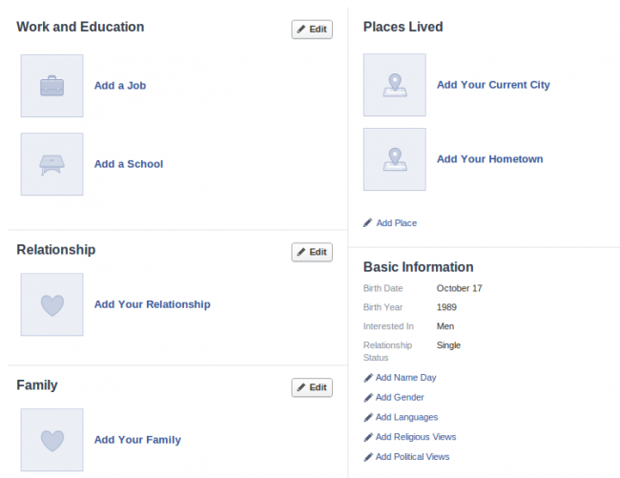Click the pencil icon beside Add Place
This screenshot has width=620, height=478.
pos(368,223)
